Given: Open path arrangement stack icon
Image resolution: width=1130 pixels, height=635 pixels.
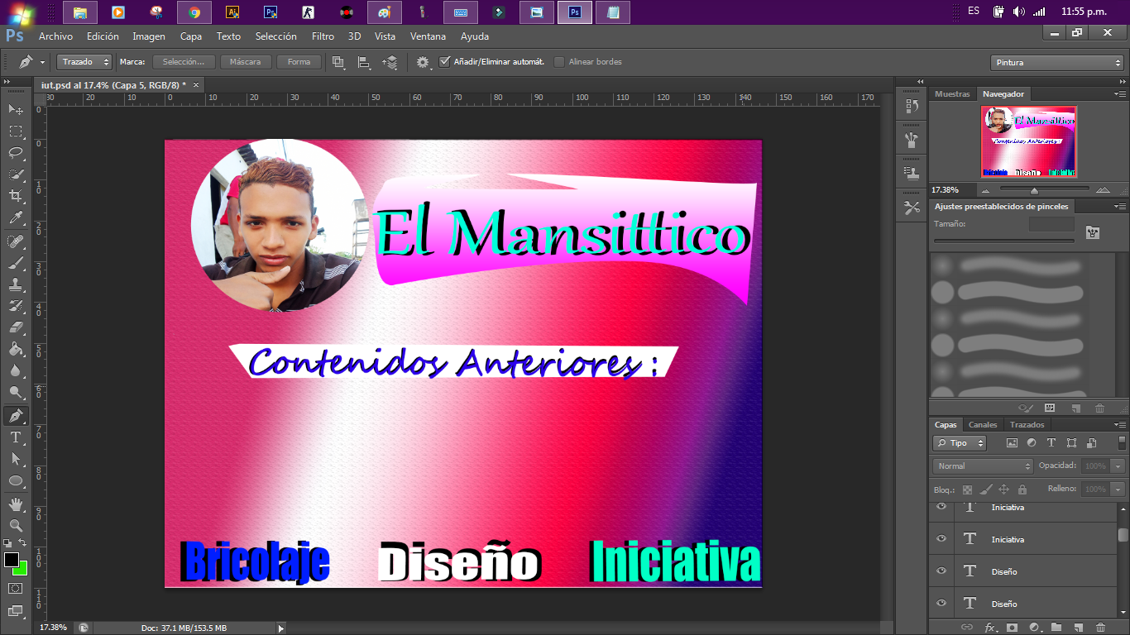Looking at the screenshot, I should click(x=390, y=62).
